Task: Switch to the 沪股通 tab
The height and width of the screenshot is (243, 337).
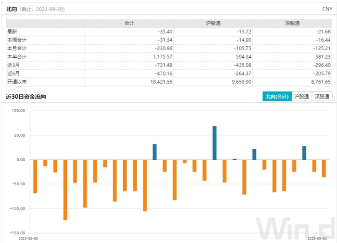Action: pos(301,96)
